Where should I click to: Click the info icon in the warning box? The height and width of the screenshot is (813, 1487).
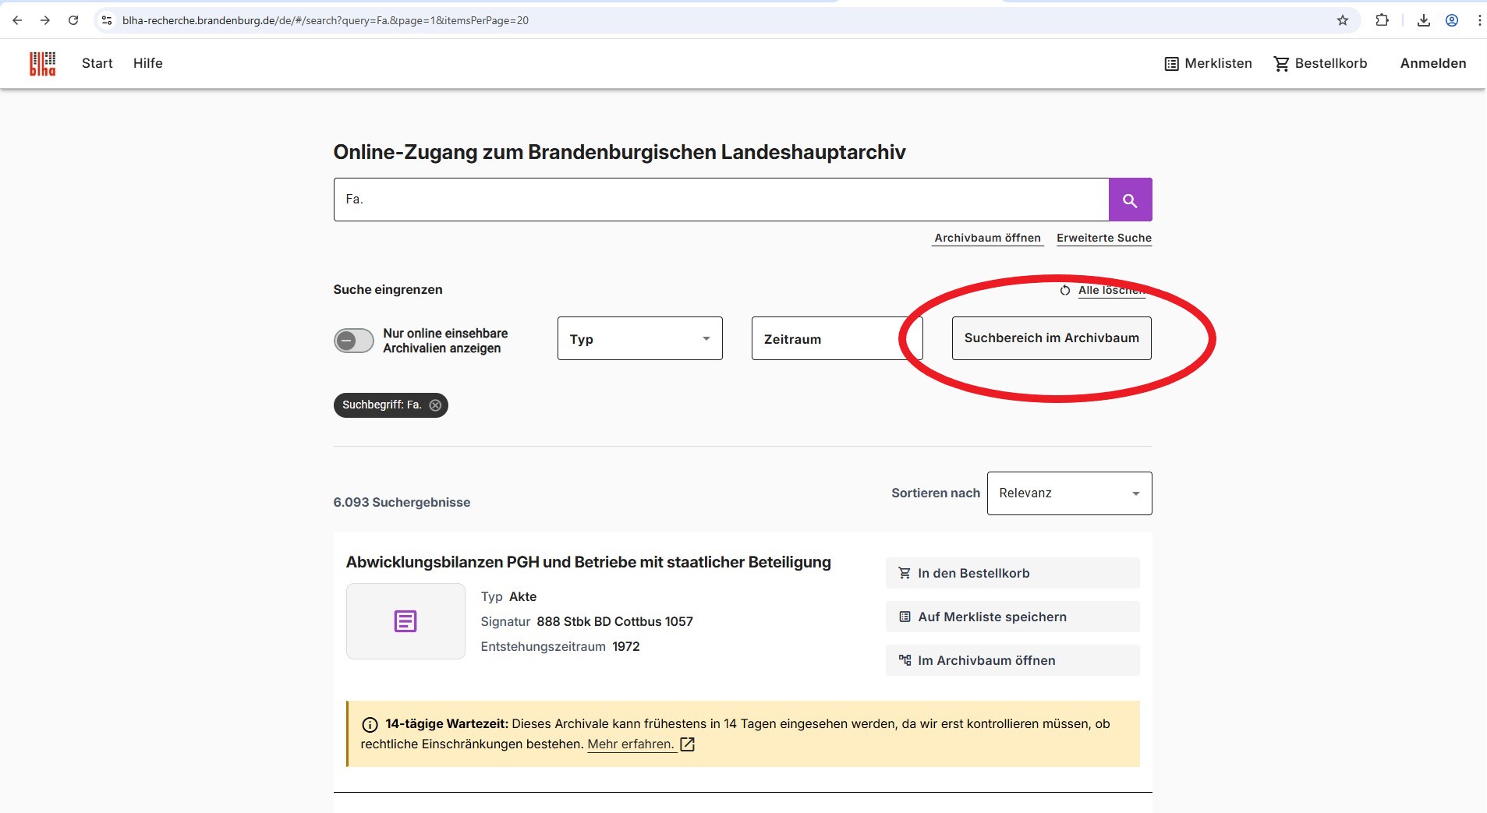point(370,725)
